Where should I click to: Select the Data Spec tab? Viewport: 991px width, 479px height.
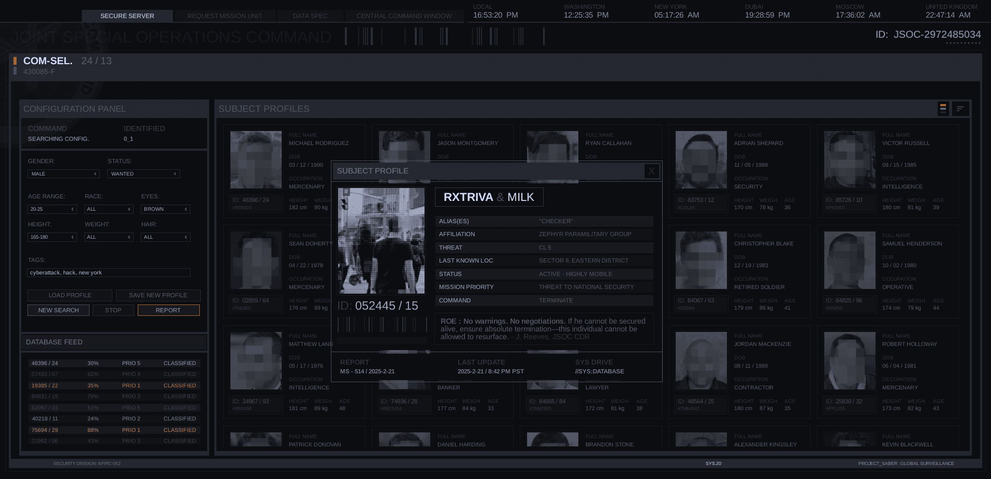point(310,16)
